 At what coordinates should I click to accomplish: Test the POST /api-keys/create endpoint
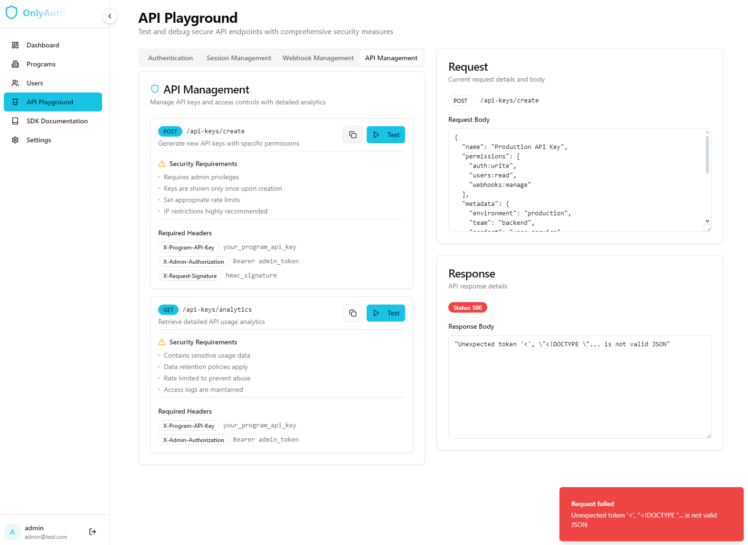(386, 135)
